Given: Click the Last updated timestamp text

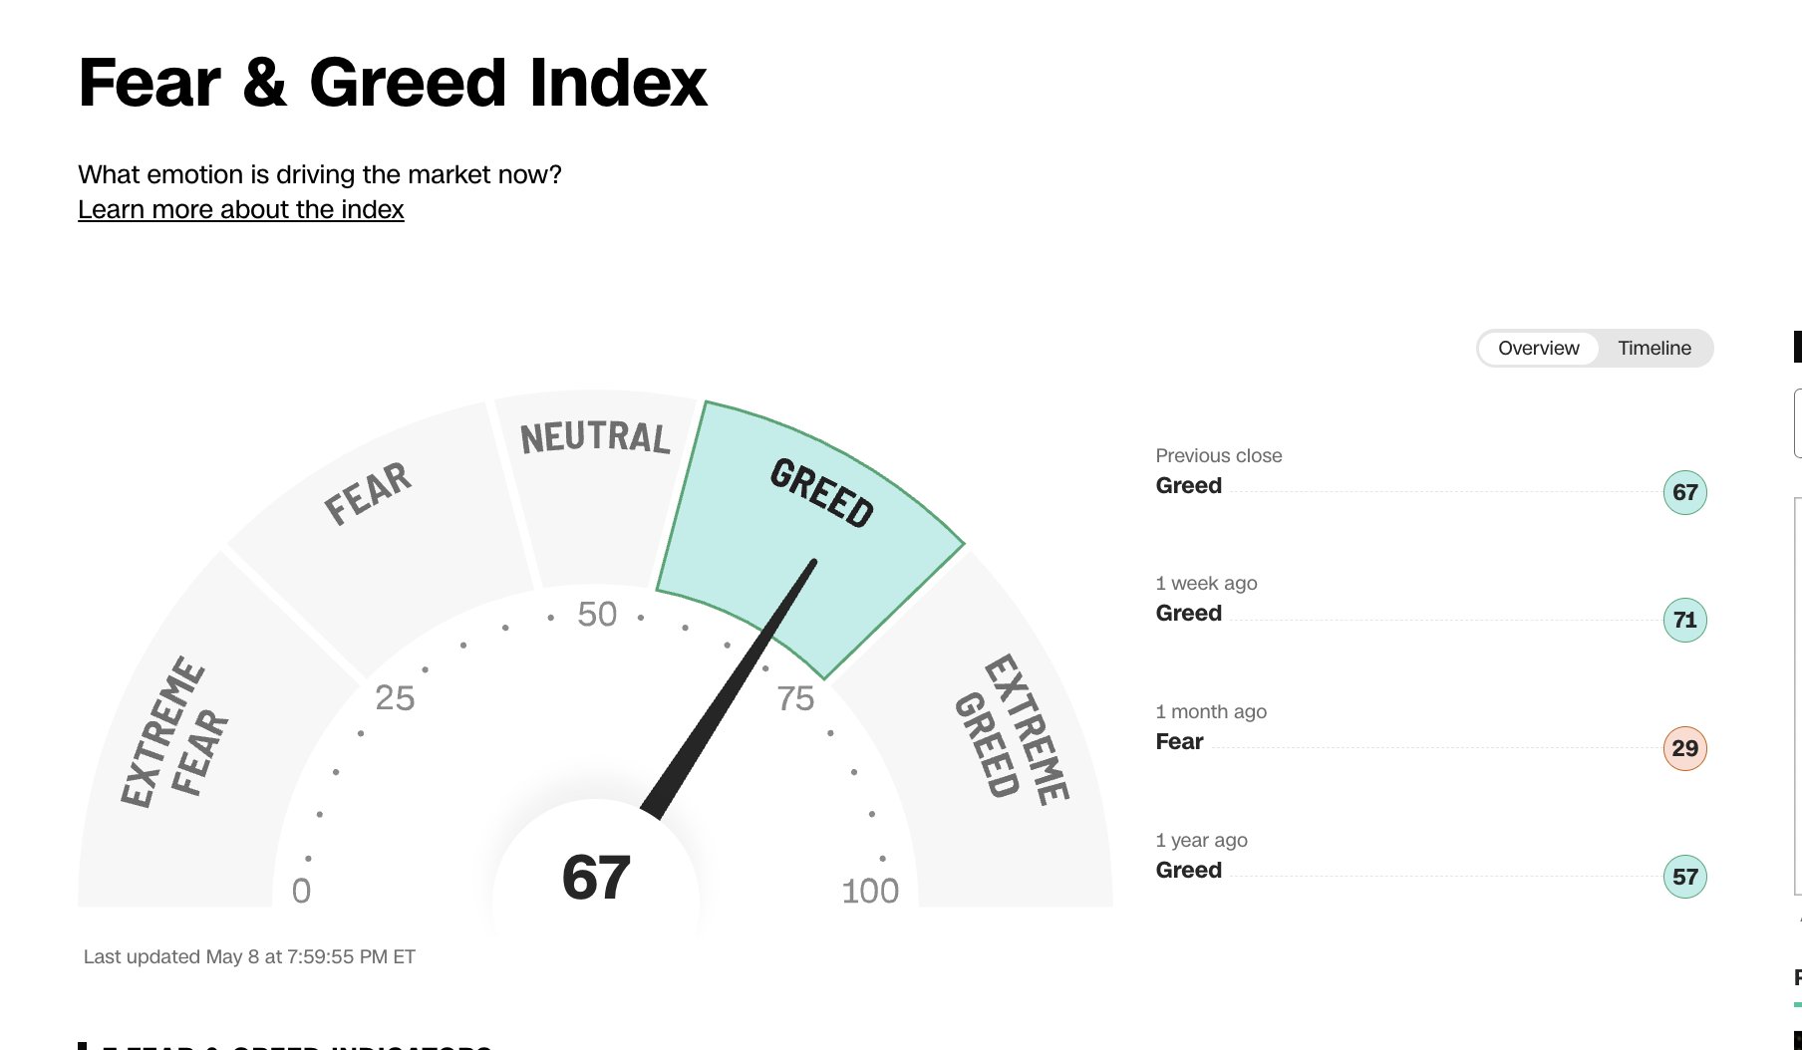Looking at the screenshot, I should coord(249,956).
